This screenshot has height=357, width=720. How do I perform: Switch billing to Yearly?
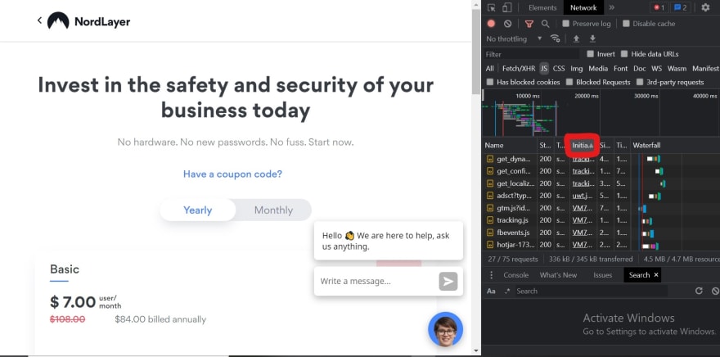pyautogui.click(x=198, y=210)
